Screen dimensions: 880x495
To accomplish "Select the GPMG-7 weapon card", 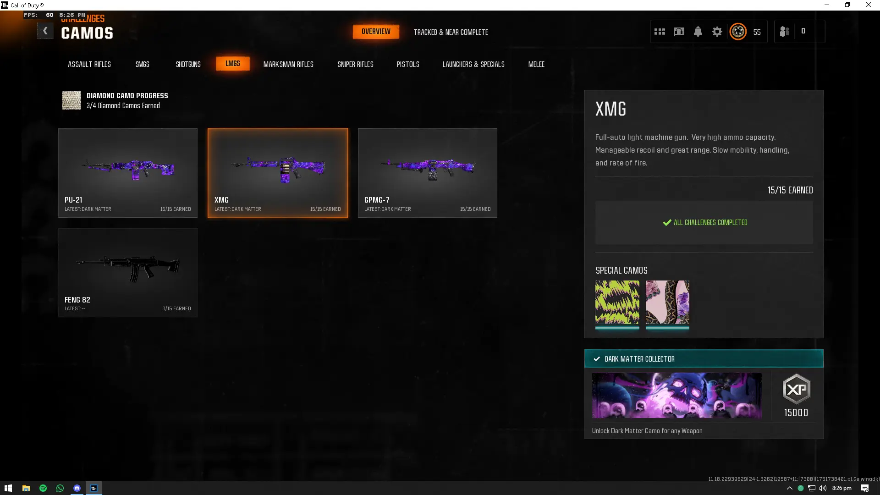I will click(x=427, y=173).
